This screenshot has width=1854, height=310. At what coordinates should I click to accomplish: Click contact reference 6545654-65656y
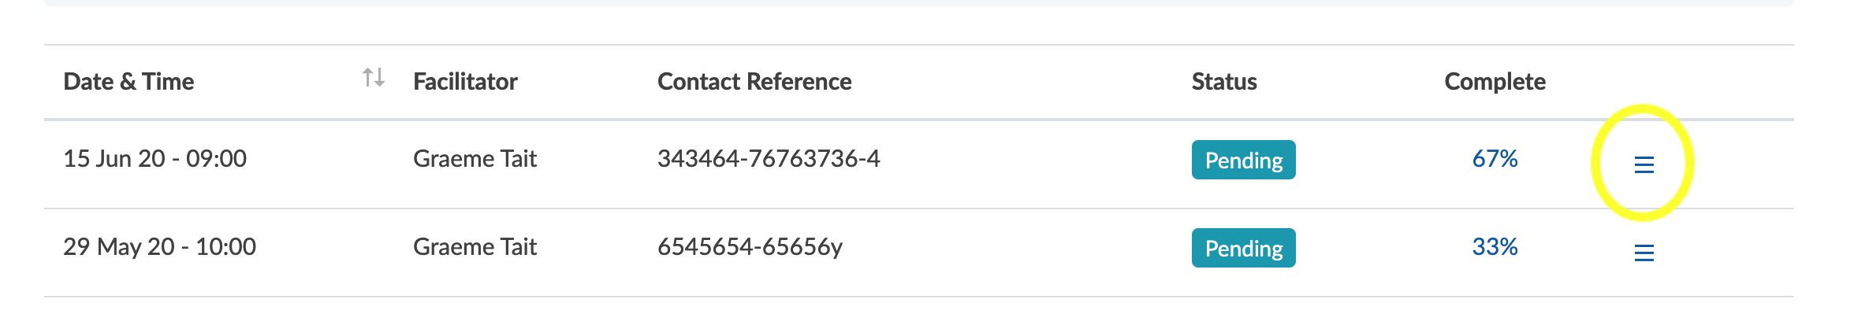(750, 246)
